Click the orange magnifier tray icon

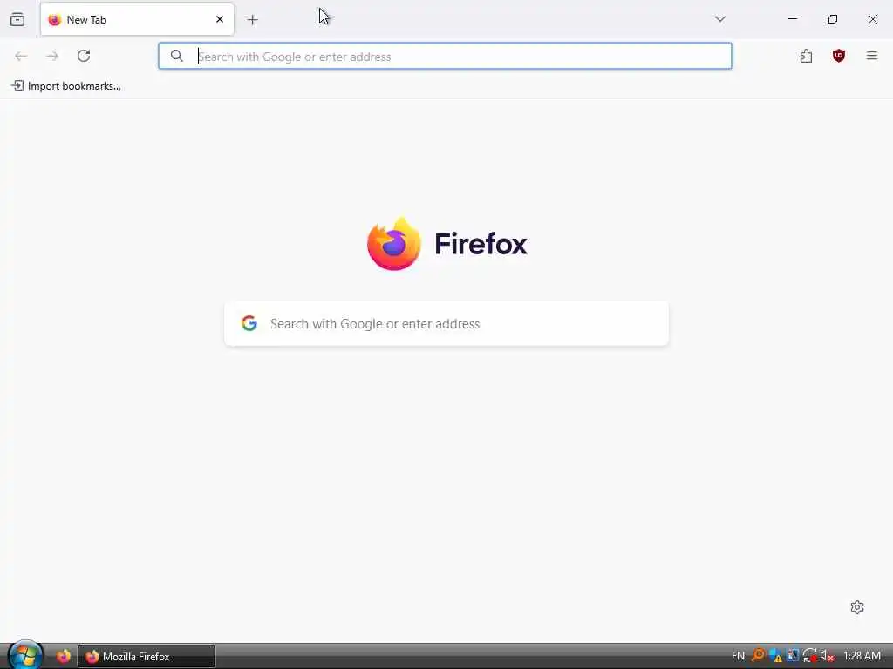point(758,655)
